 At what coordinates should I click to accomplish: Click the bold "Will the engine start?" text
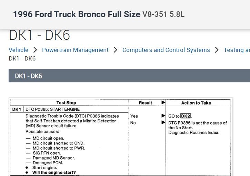[54, 173]
